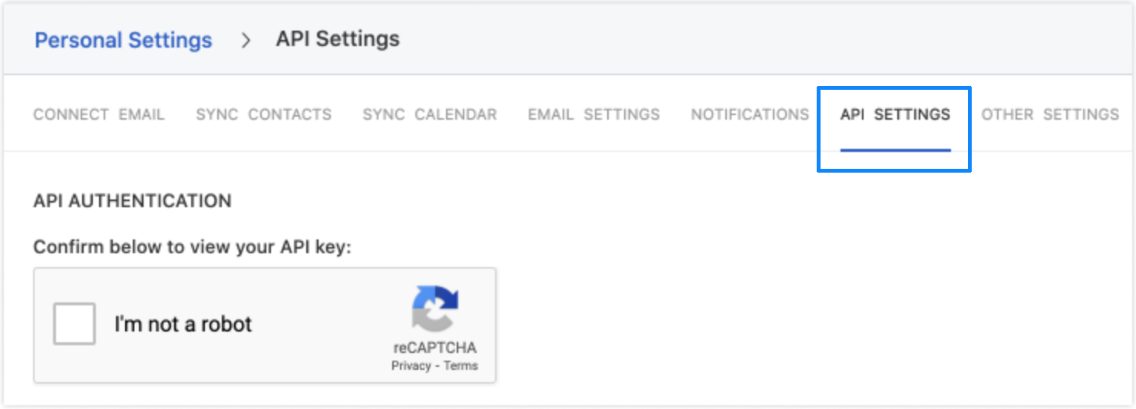
Task: Click the API AUTHENTICATION section heading
Action: (133, 201)
